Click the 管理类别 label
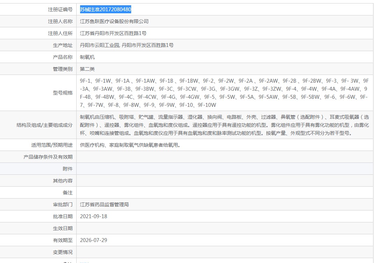Image resolution: width=375 pixels, height=263 pixels. [63, 69]
